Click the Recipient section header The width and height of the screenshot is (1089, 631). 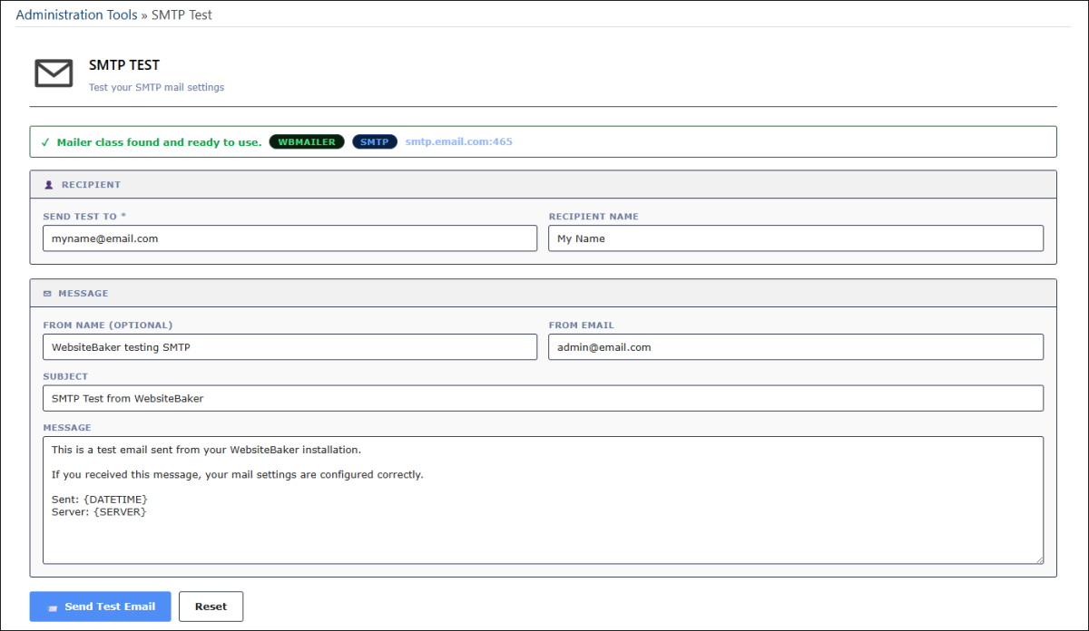coord(543,185)
